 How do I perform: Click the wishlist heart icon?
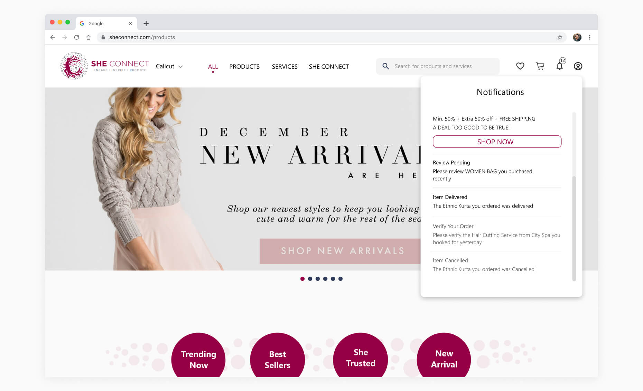pos(520,66)
